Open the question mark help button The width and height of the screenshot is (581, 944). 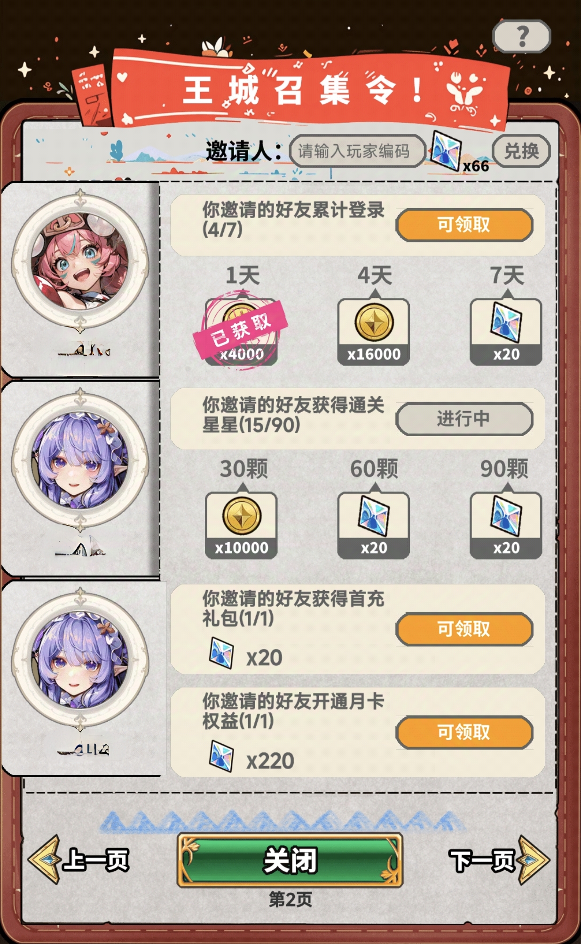(x=522, y=36)
